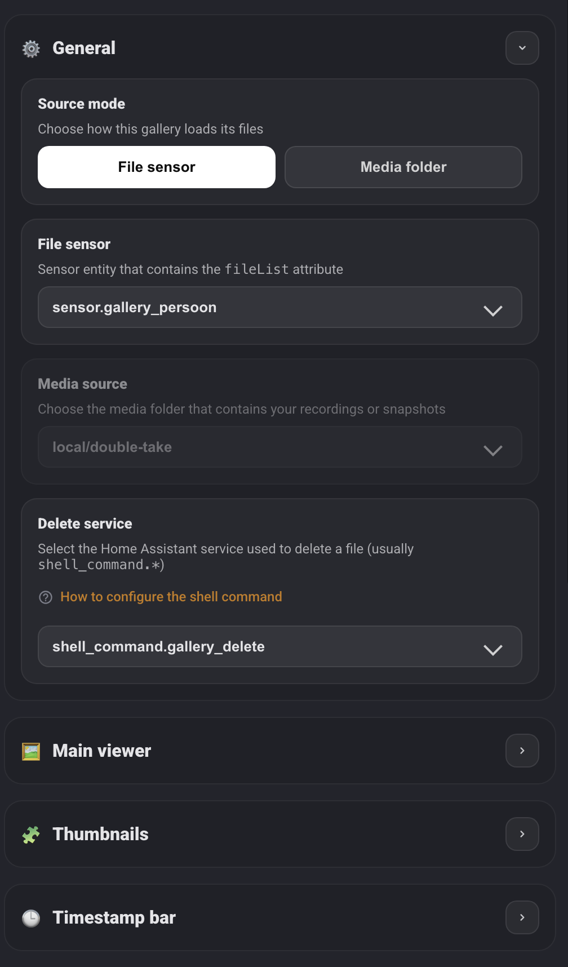Viewport: 568px width, 967px height.
Task: Click the help question mark icon
Action: pyautogui.click(x=46, y=597)
